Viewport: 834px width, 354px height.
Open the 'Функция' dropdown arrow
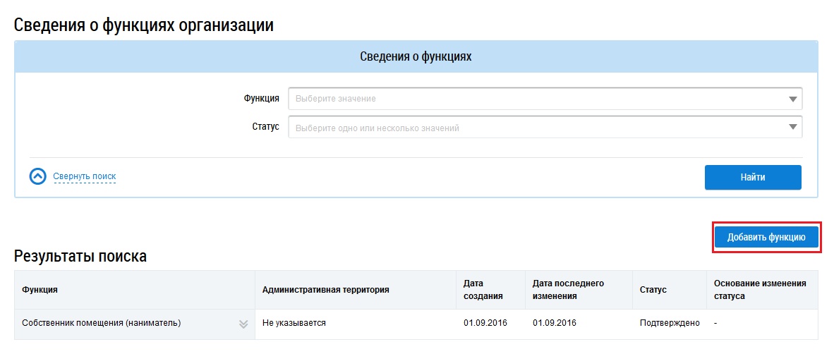click(792, 99)
